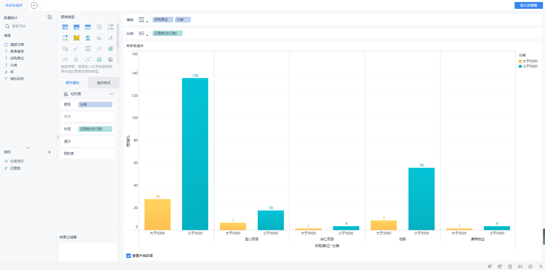Choose the radar chart type icon
Image resolution: width=545 pixels, height=270 pixels.
[111, 49]
